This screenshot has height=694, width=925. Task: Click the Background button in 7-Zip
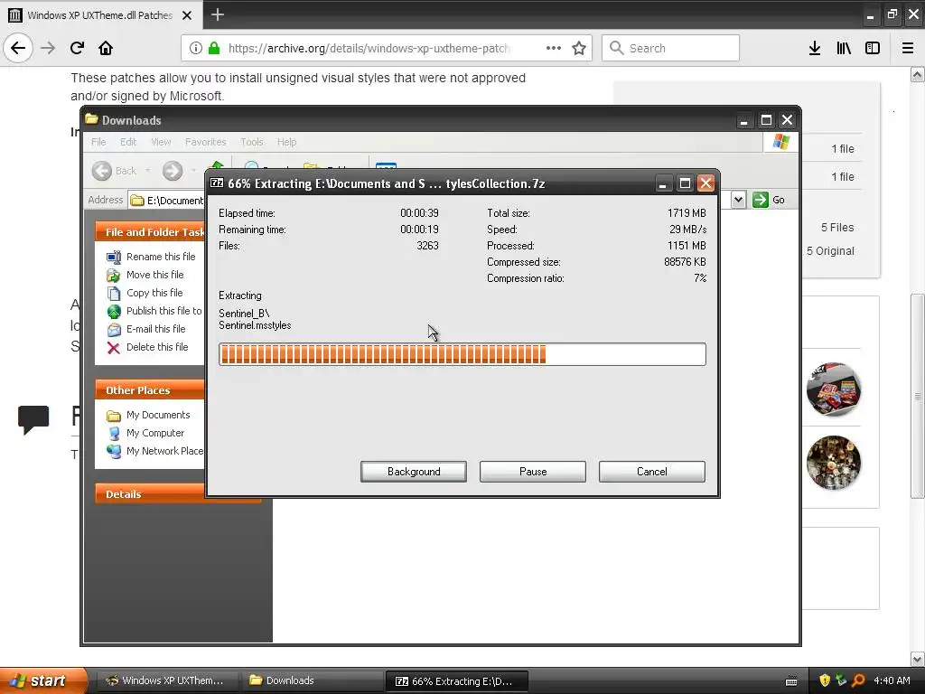pyautogui.click(x=414, y=472)
